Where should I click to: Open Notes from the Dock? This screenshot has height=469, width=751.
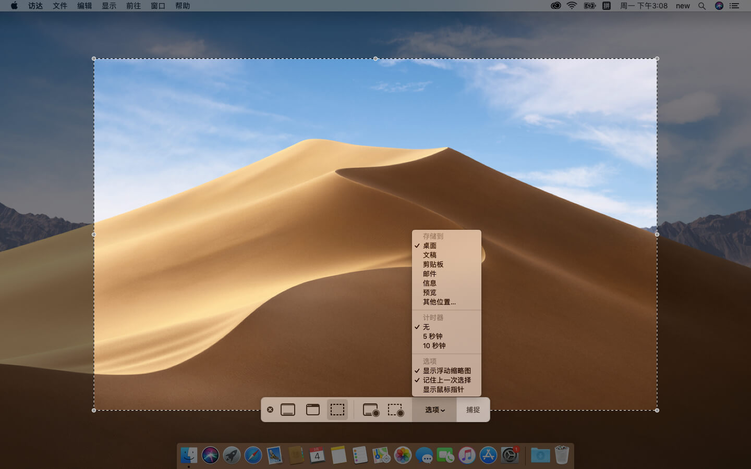338,455
